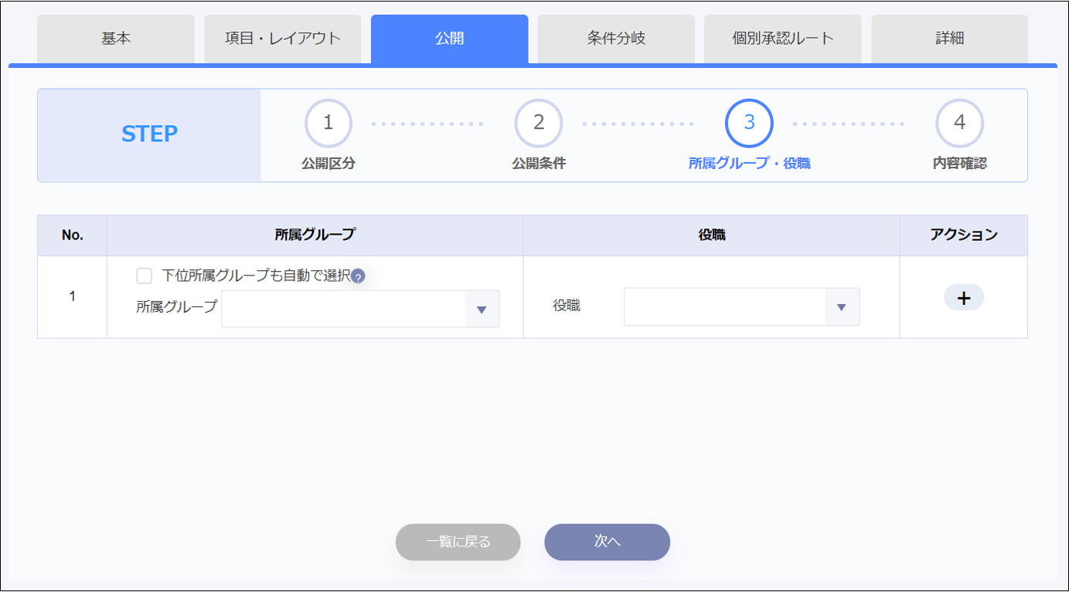This screenshot has height=592, width=1069.
Task: Click the plus icon to add row
Action: (963, 298)
